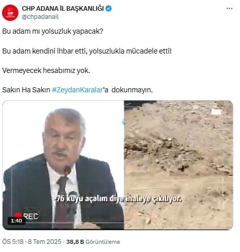
Task: Click the blue verified badge
Action: tap(108, 8)
